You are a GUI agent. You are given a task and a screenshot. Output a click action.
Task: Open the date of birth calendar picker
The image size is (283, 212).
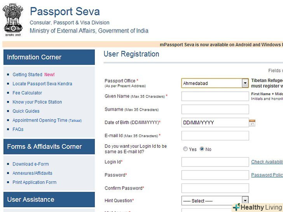point(252,123)
